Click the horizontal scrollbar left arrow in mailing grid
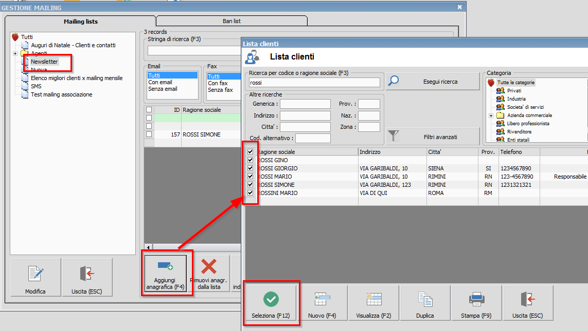 coord(149,247)
